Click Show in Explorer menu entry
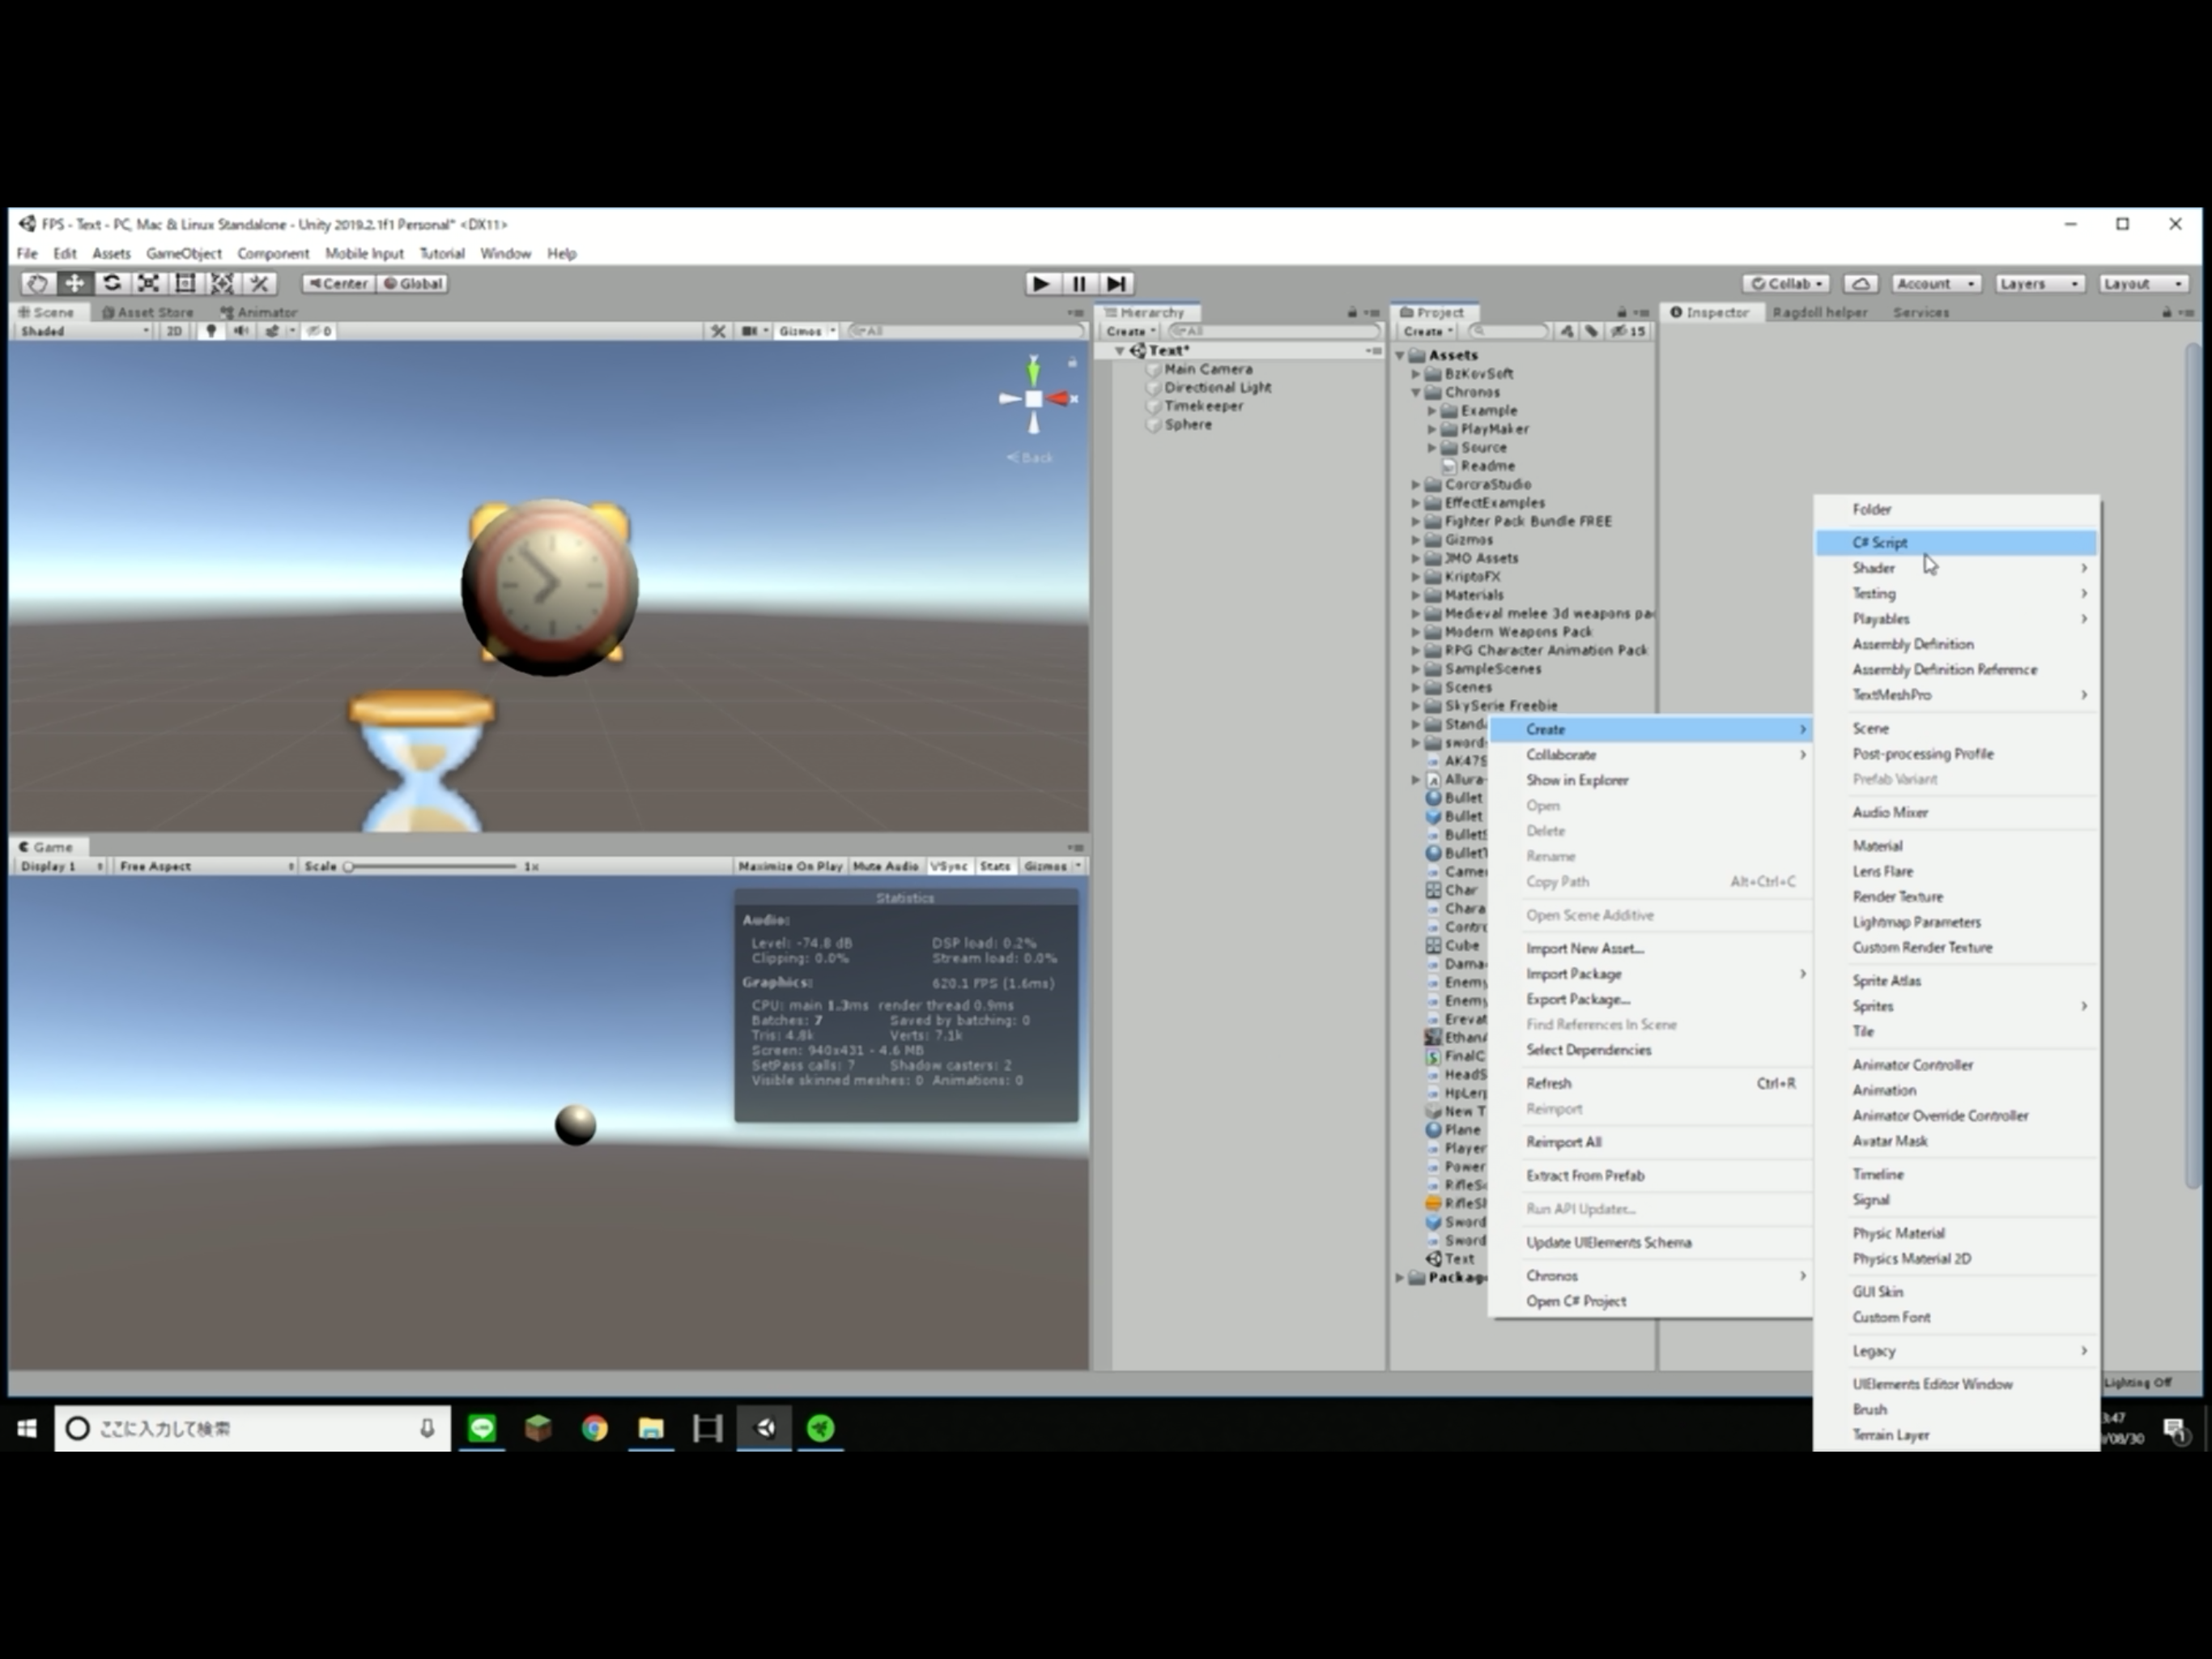Viewport: 2212px width, 1659px height. (x=1577, y=780)
